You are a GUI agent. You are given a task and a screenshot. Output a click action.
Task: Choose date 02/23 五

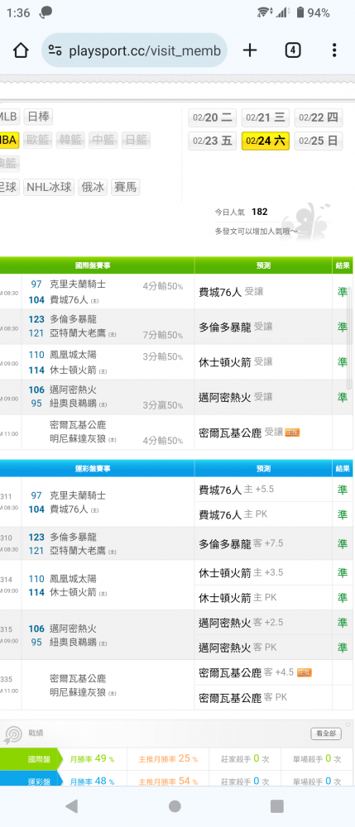point(213,141)
